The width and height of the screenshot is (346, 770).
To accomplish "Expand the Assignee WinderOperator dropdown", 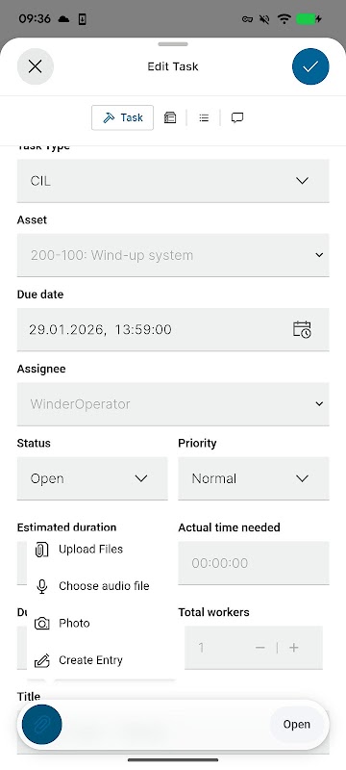I will [173, 404].
